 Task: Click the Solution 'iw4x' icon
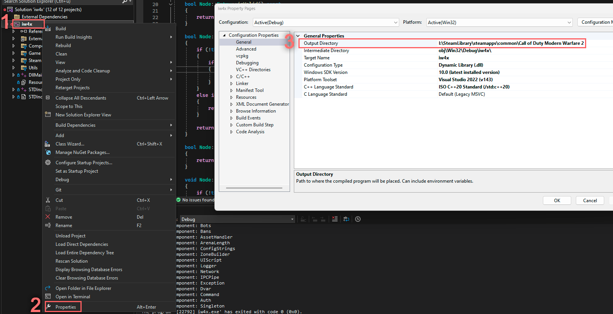pos(10,10)
